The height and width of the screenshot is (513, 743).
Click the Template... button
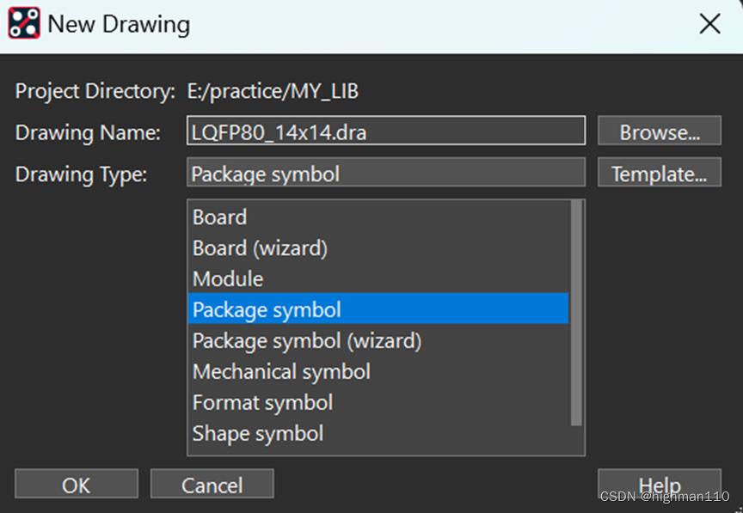pyautogui.click(x=659, y=174)
